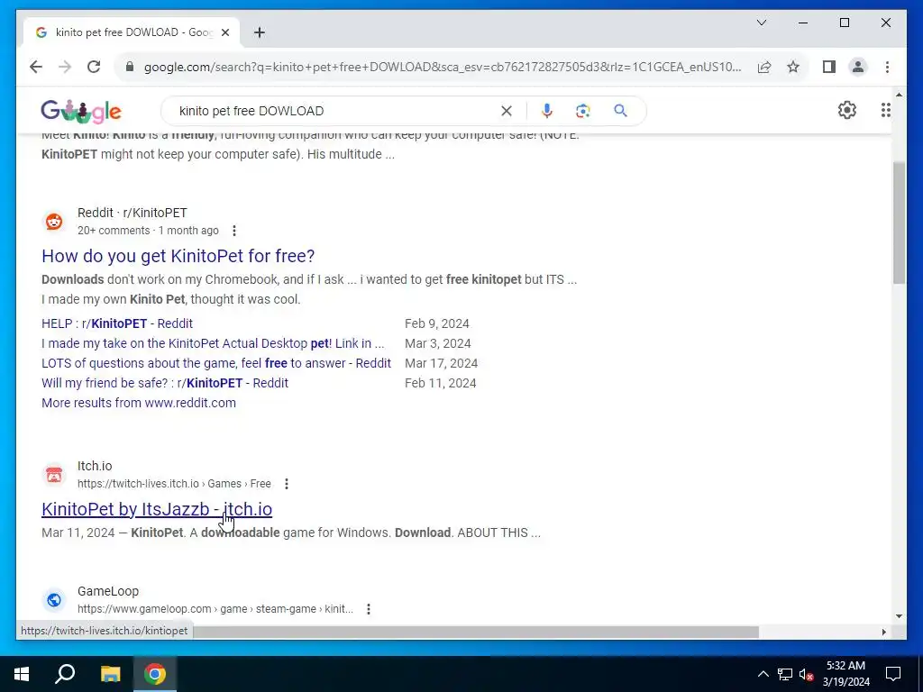Open 'How do you get KinitoPet for free?'
Image resolution: width=923 pixels, height=692 pixels.
point(178,256)
